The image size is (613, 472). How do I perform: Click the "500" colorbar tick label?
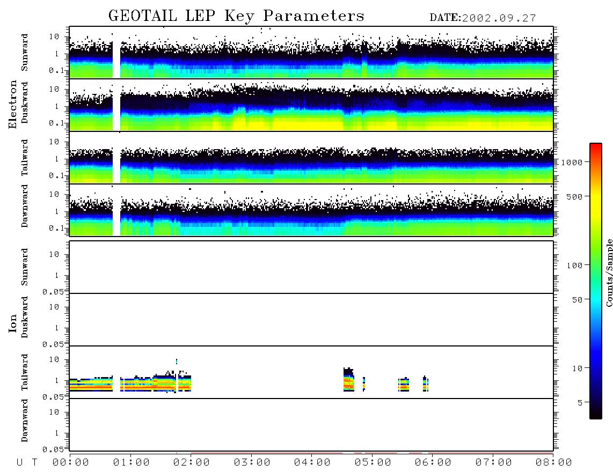coord(575,197)
